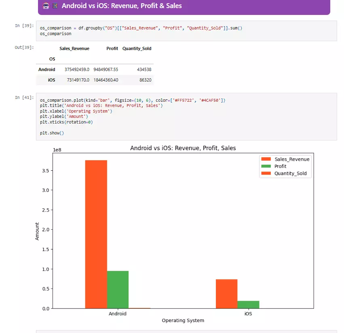344x333 pixels.
Task: Select the Profit column header
Action: coord(112,48)
